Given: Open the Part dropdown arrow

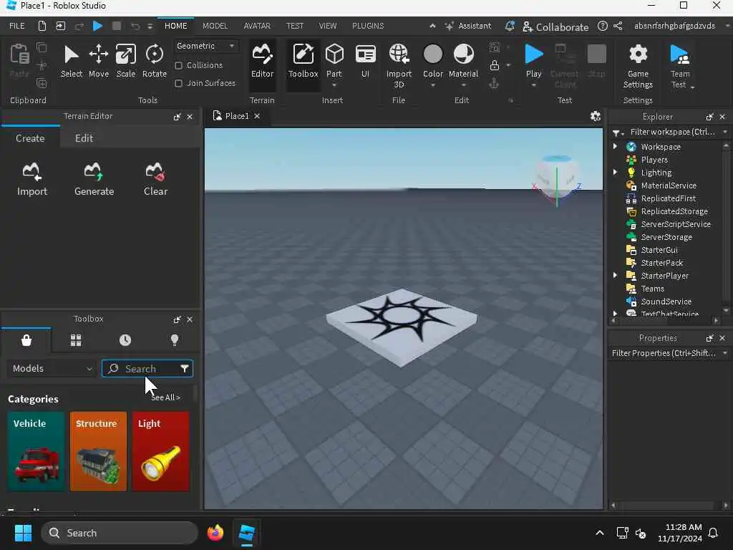Looking at the screenshot, I should coord(334,85).
